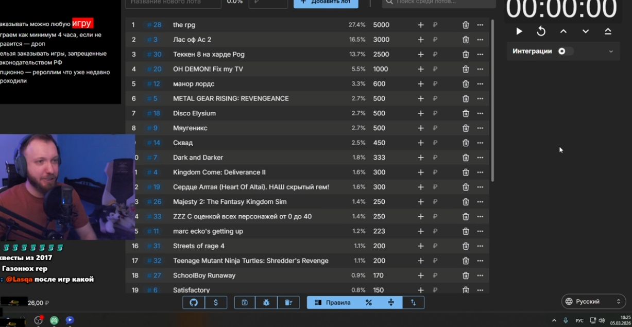Click the streamer webcam thumbnail
632x327 pixels.
(x=67, y=187)
